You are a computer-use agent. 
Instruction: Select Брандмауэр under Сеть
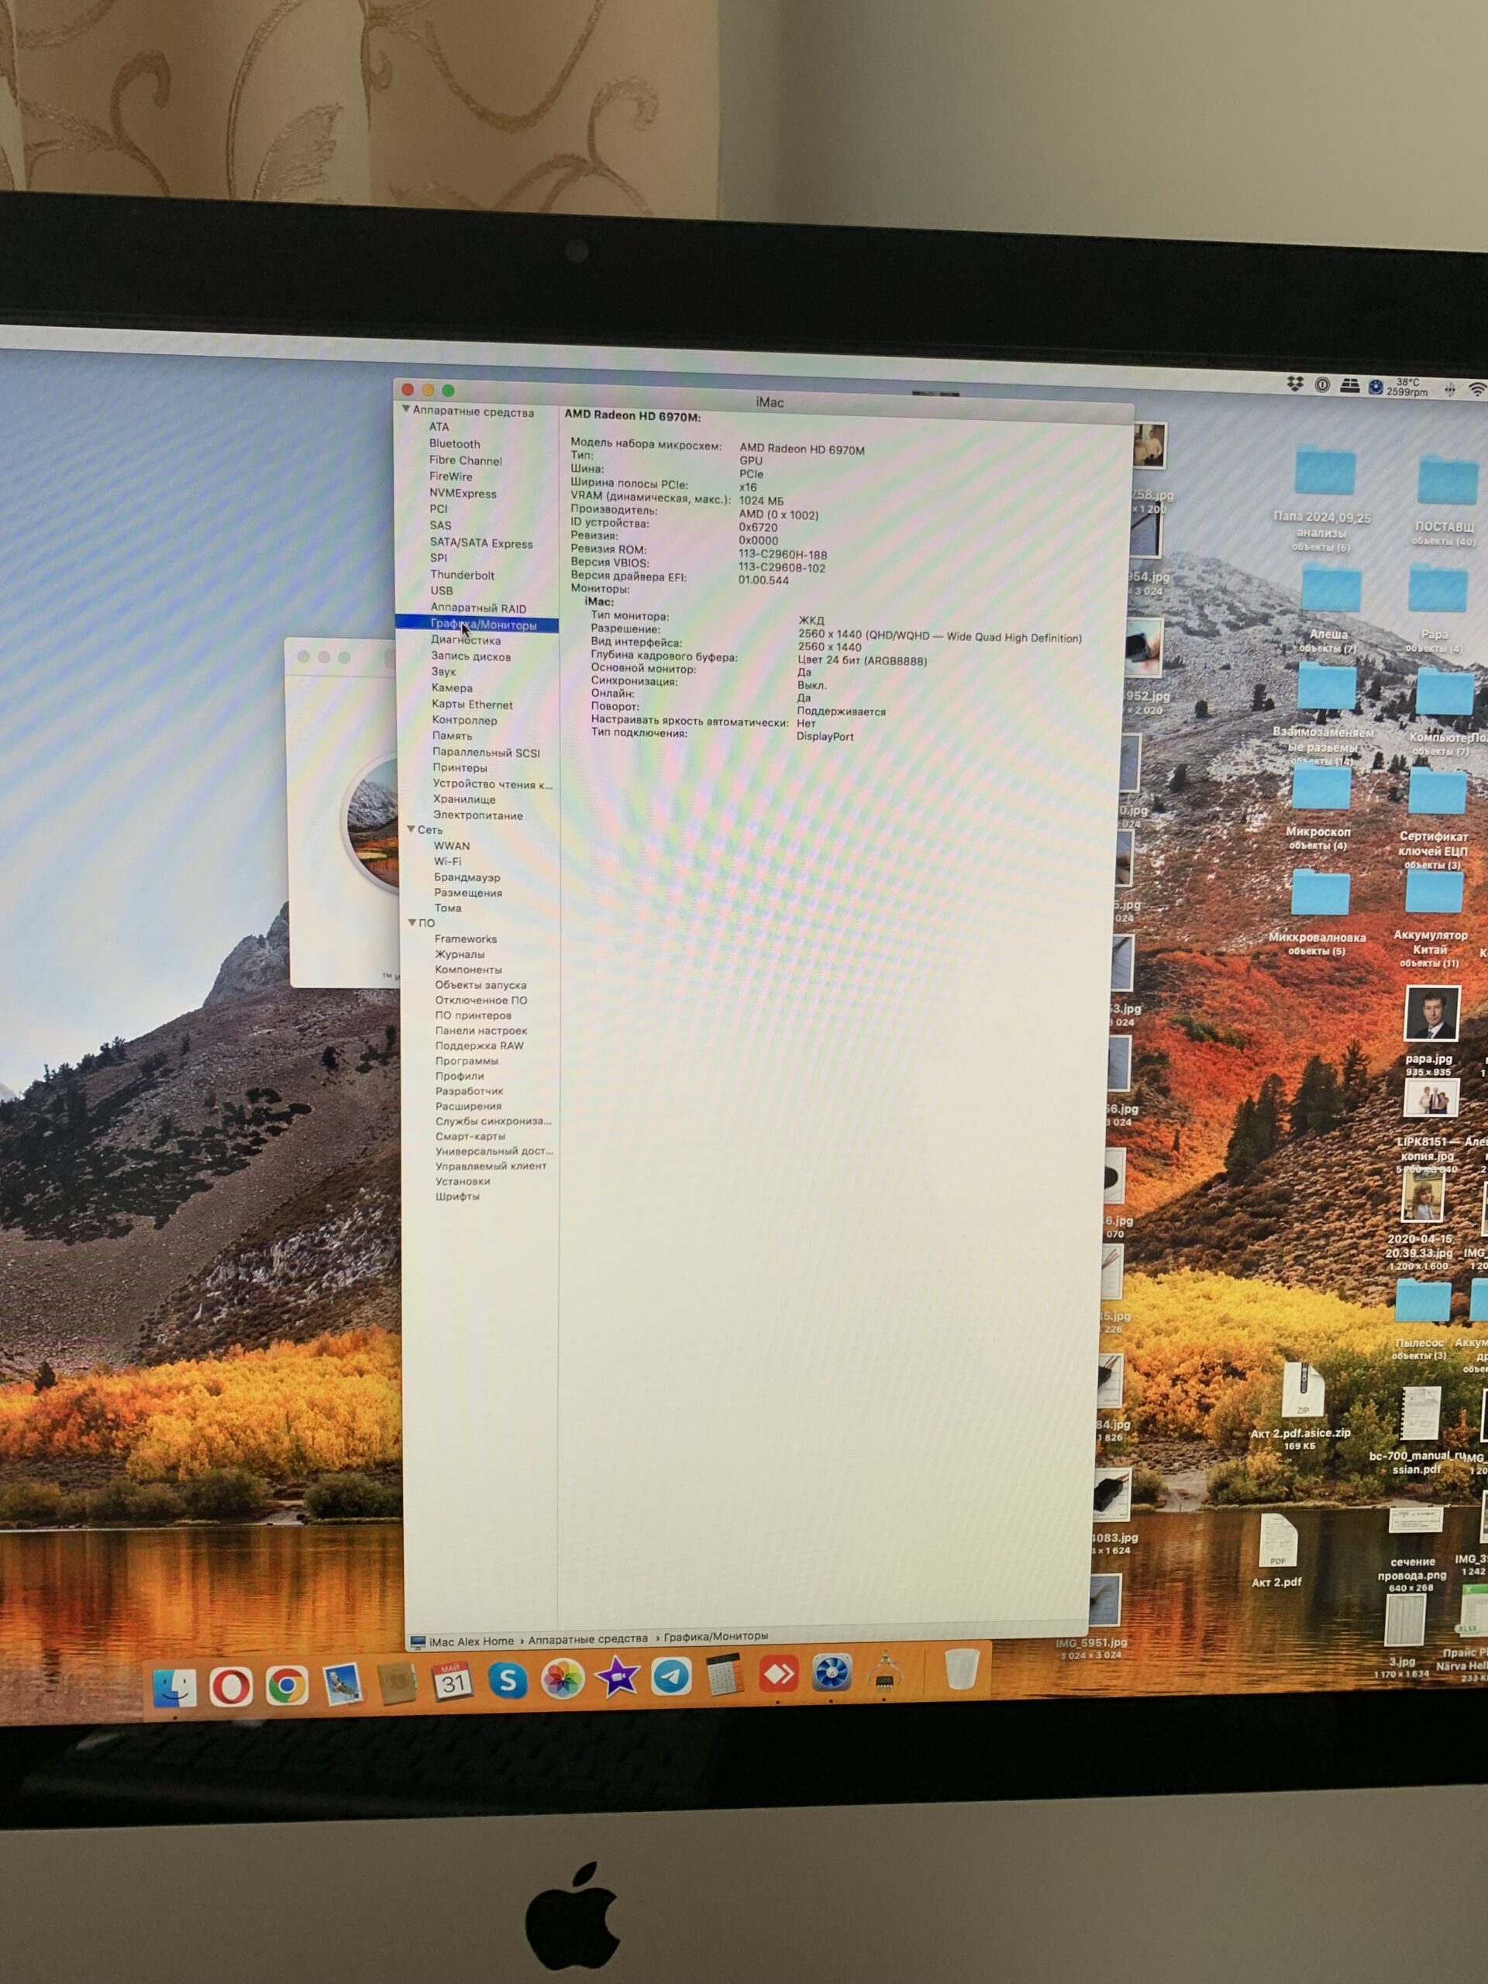467,878
